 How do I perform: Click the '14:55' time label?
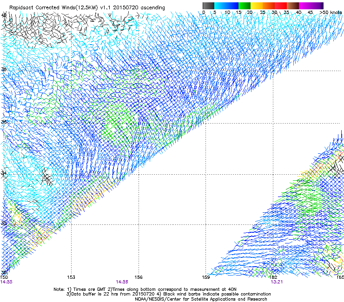[6, 282]
